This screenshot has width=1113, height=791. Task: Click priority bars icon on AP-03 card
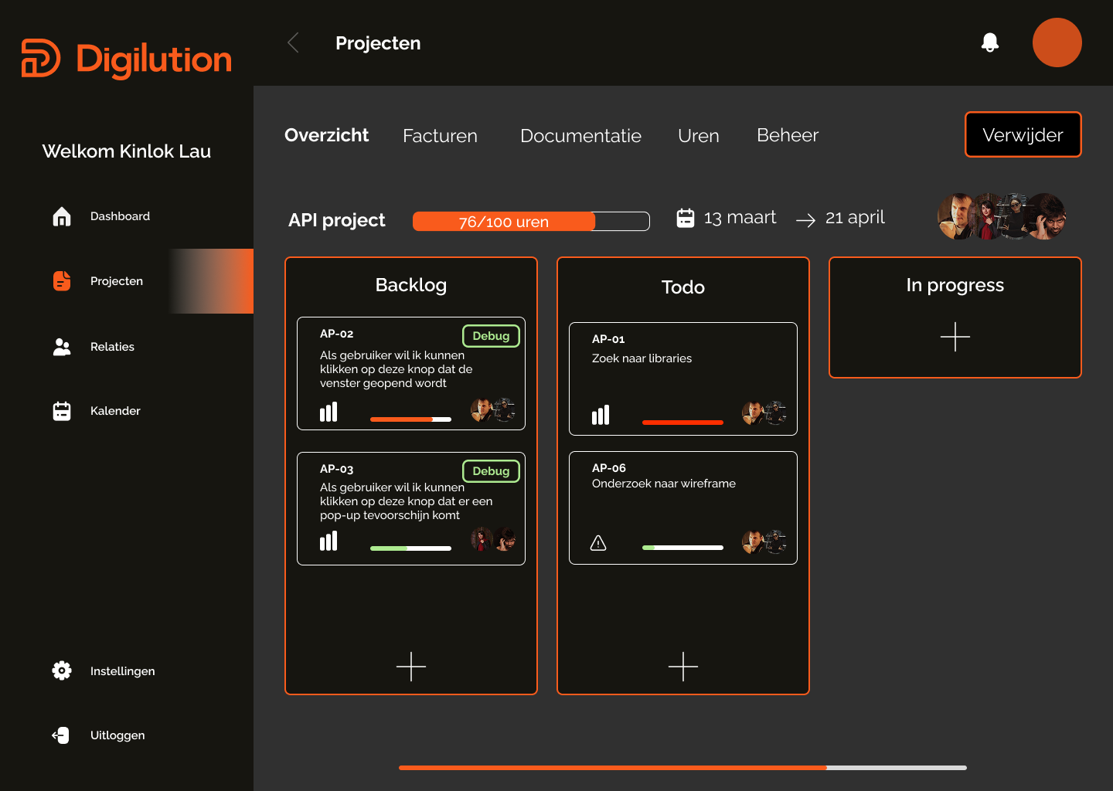tap(328, 541)
